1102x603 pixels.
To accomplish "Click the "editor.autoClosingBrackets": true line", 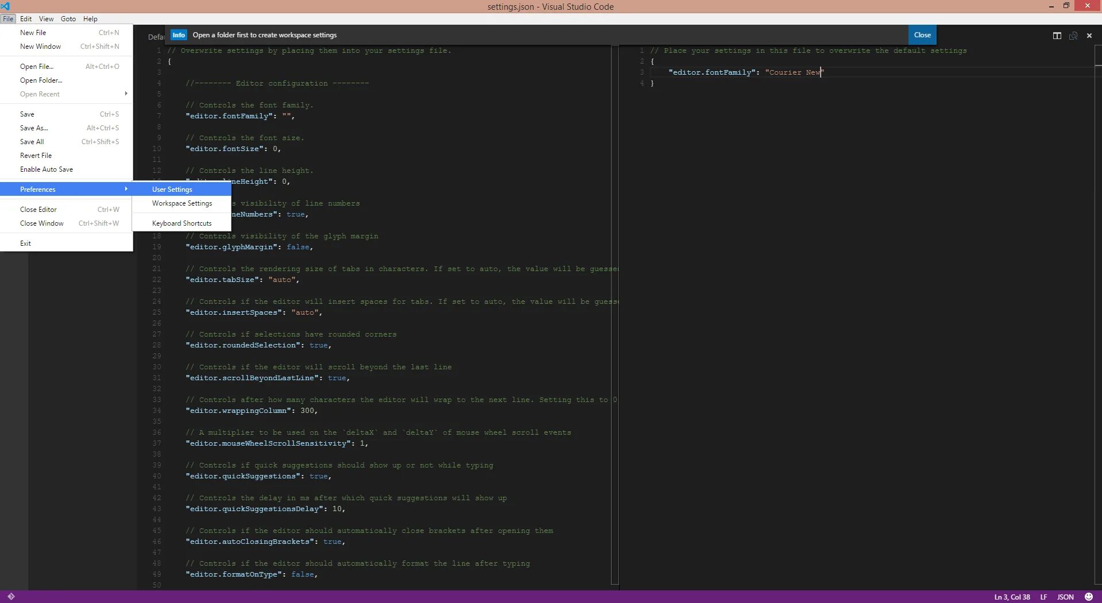I will pyautogui.click(x=265, y=542).
